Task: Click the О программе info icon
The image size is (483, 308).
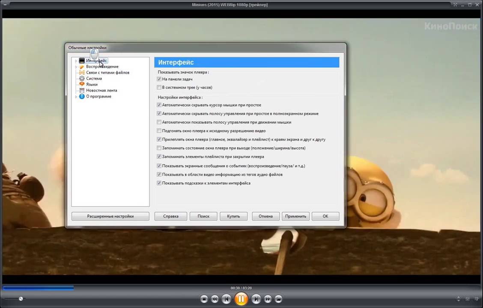Action: click(x=82, y=96)
